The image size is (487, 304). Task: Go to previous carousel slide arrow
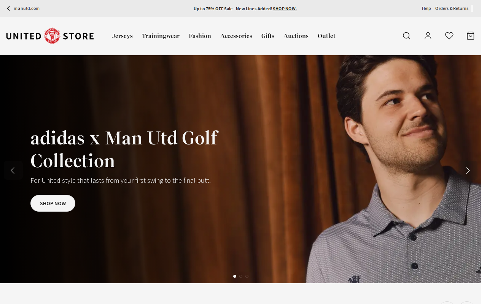pyautogui.click(x=13, y=170)
